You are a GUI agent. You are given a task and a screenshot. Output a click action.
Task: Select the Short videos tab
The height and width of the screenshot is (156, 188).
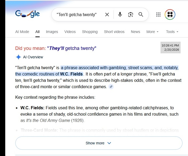(x=114, y=32)
